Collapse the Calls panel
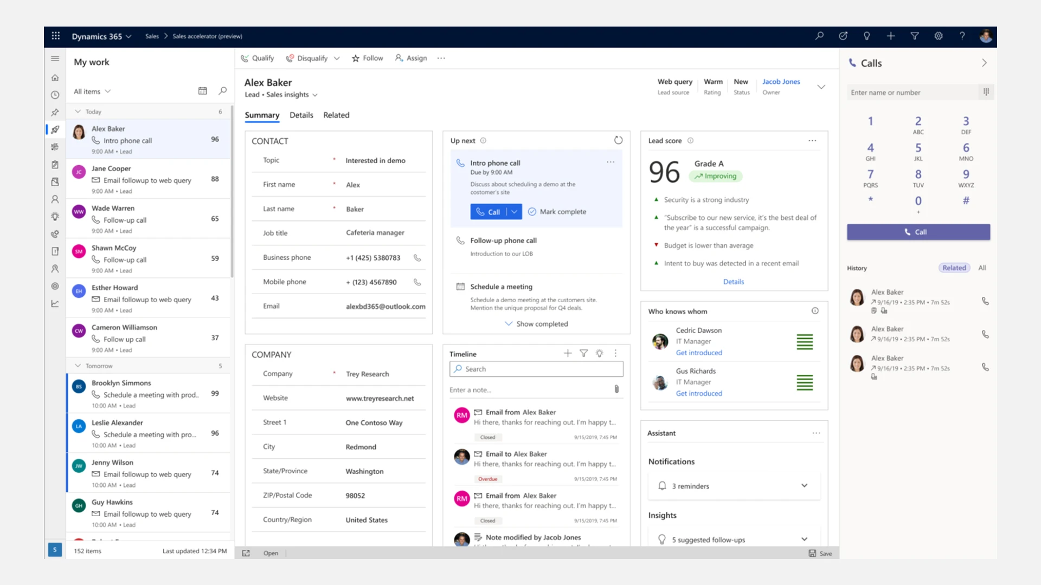The image size is (1041, 585). 984,63
